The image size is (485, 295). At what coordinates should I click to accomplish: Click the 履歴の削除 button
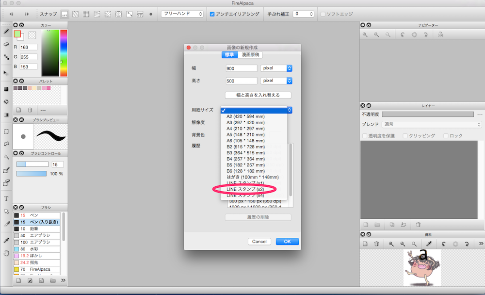pos(258,217)
